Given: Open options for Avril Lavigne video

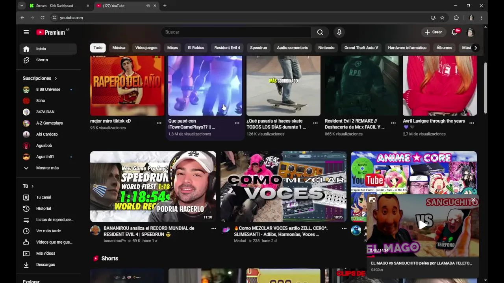Looking at the screenshot, I should (x=472, y=123).
